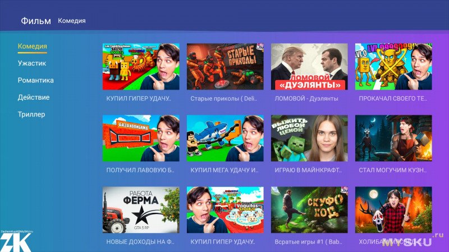The width and height of the screenshot is (449, 252).
Task: Open the СКУФО ХОД video thumbnail
Action: [x=309, y=210]
